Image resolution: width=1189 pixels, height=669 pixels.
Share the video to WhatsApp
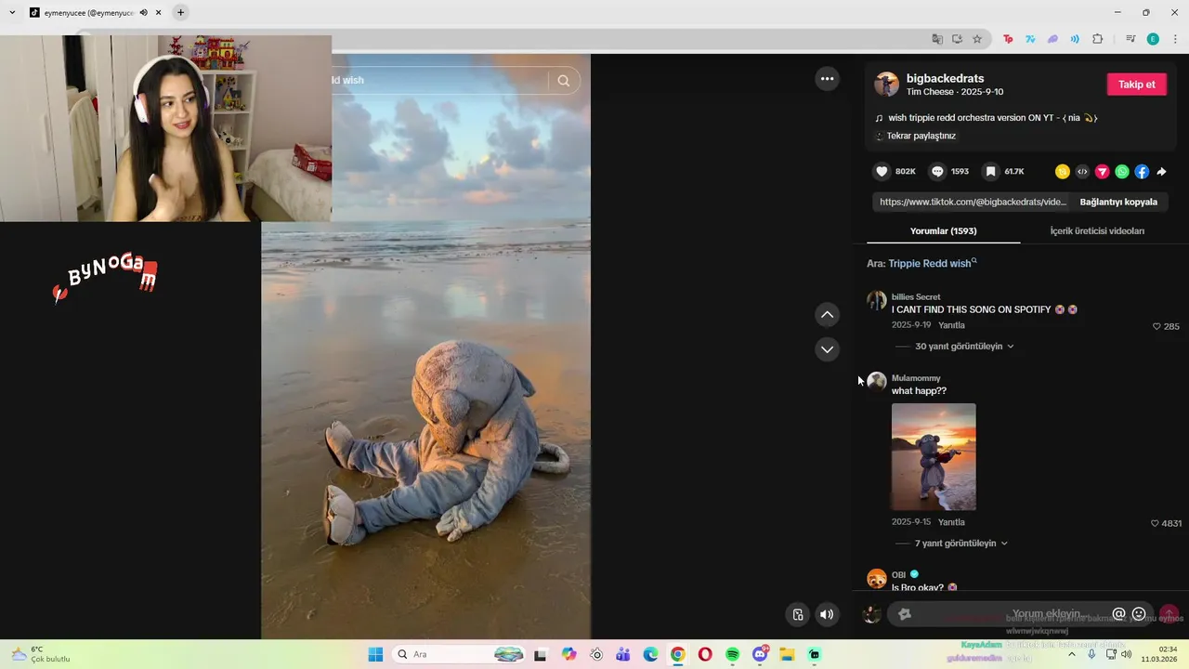[1122, 172]
